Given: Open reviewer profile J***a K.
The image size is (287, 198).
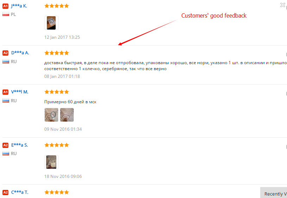Looking at the screenshot, I should [x=19, y=6].
